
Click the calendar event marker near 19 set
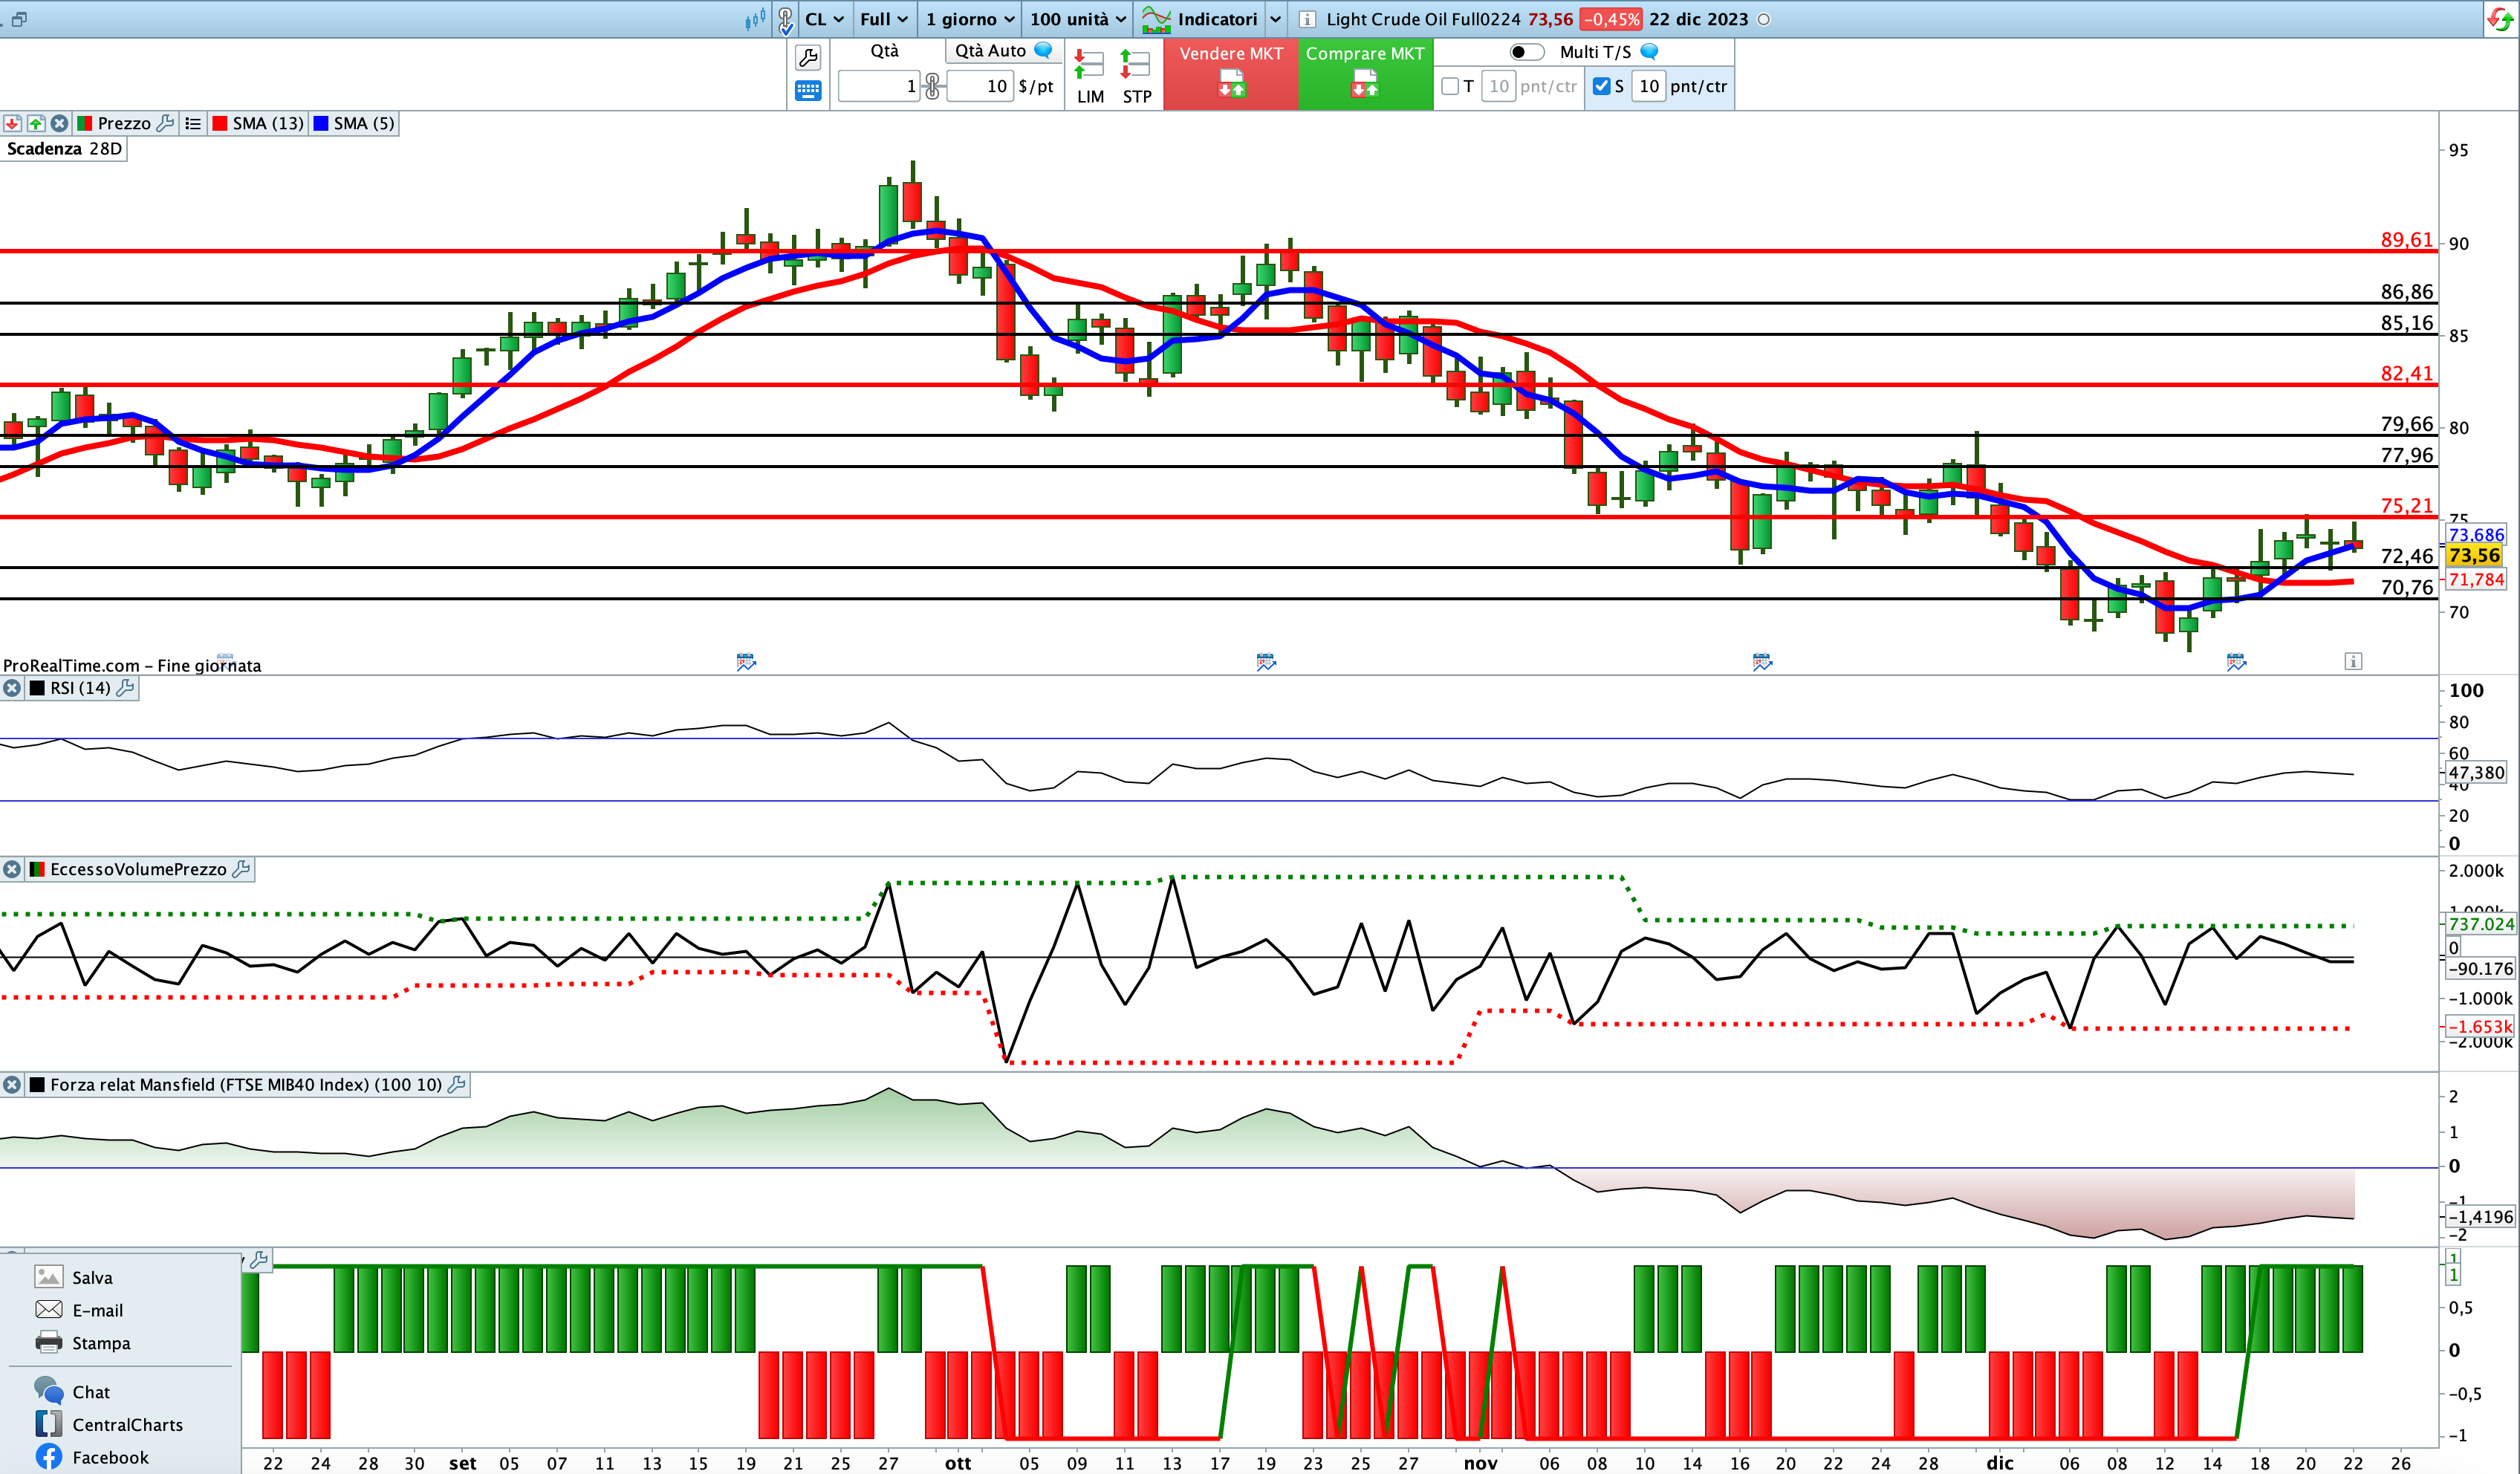pos(746,661)
